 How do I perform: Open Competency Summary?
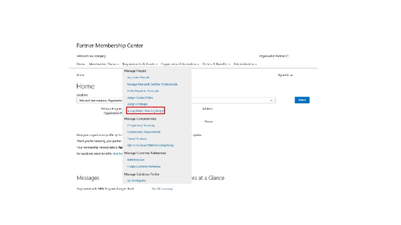(141, 125)
